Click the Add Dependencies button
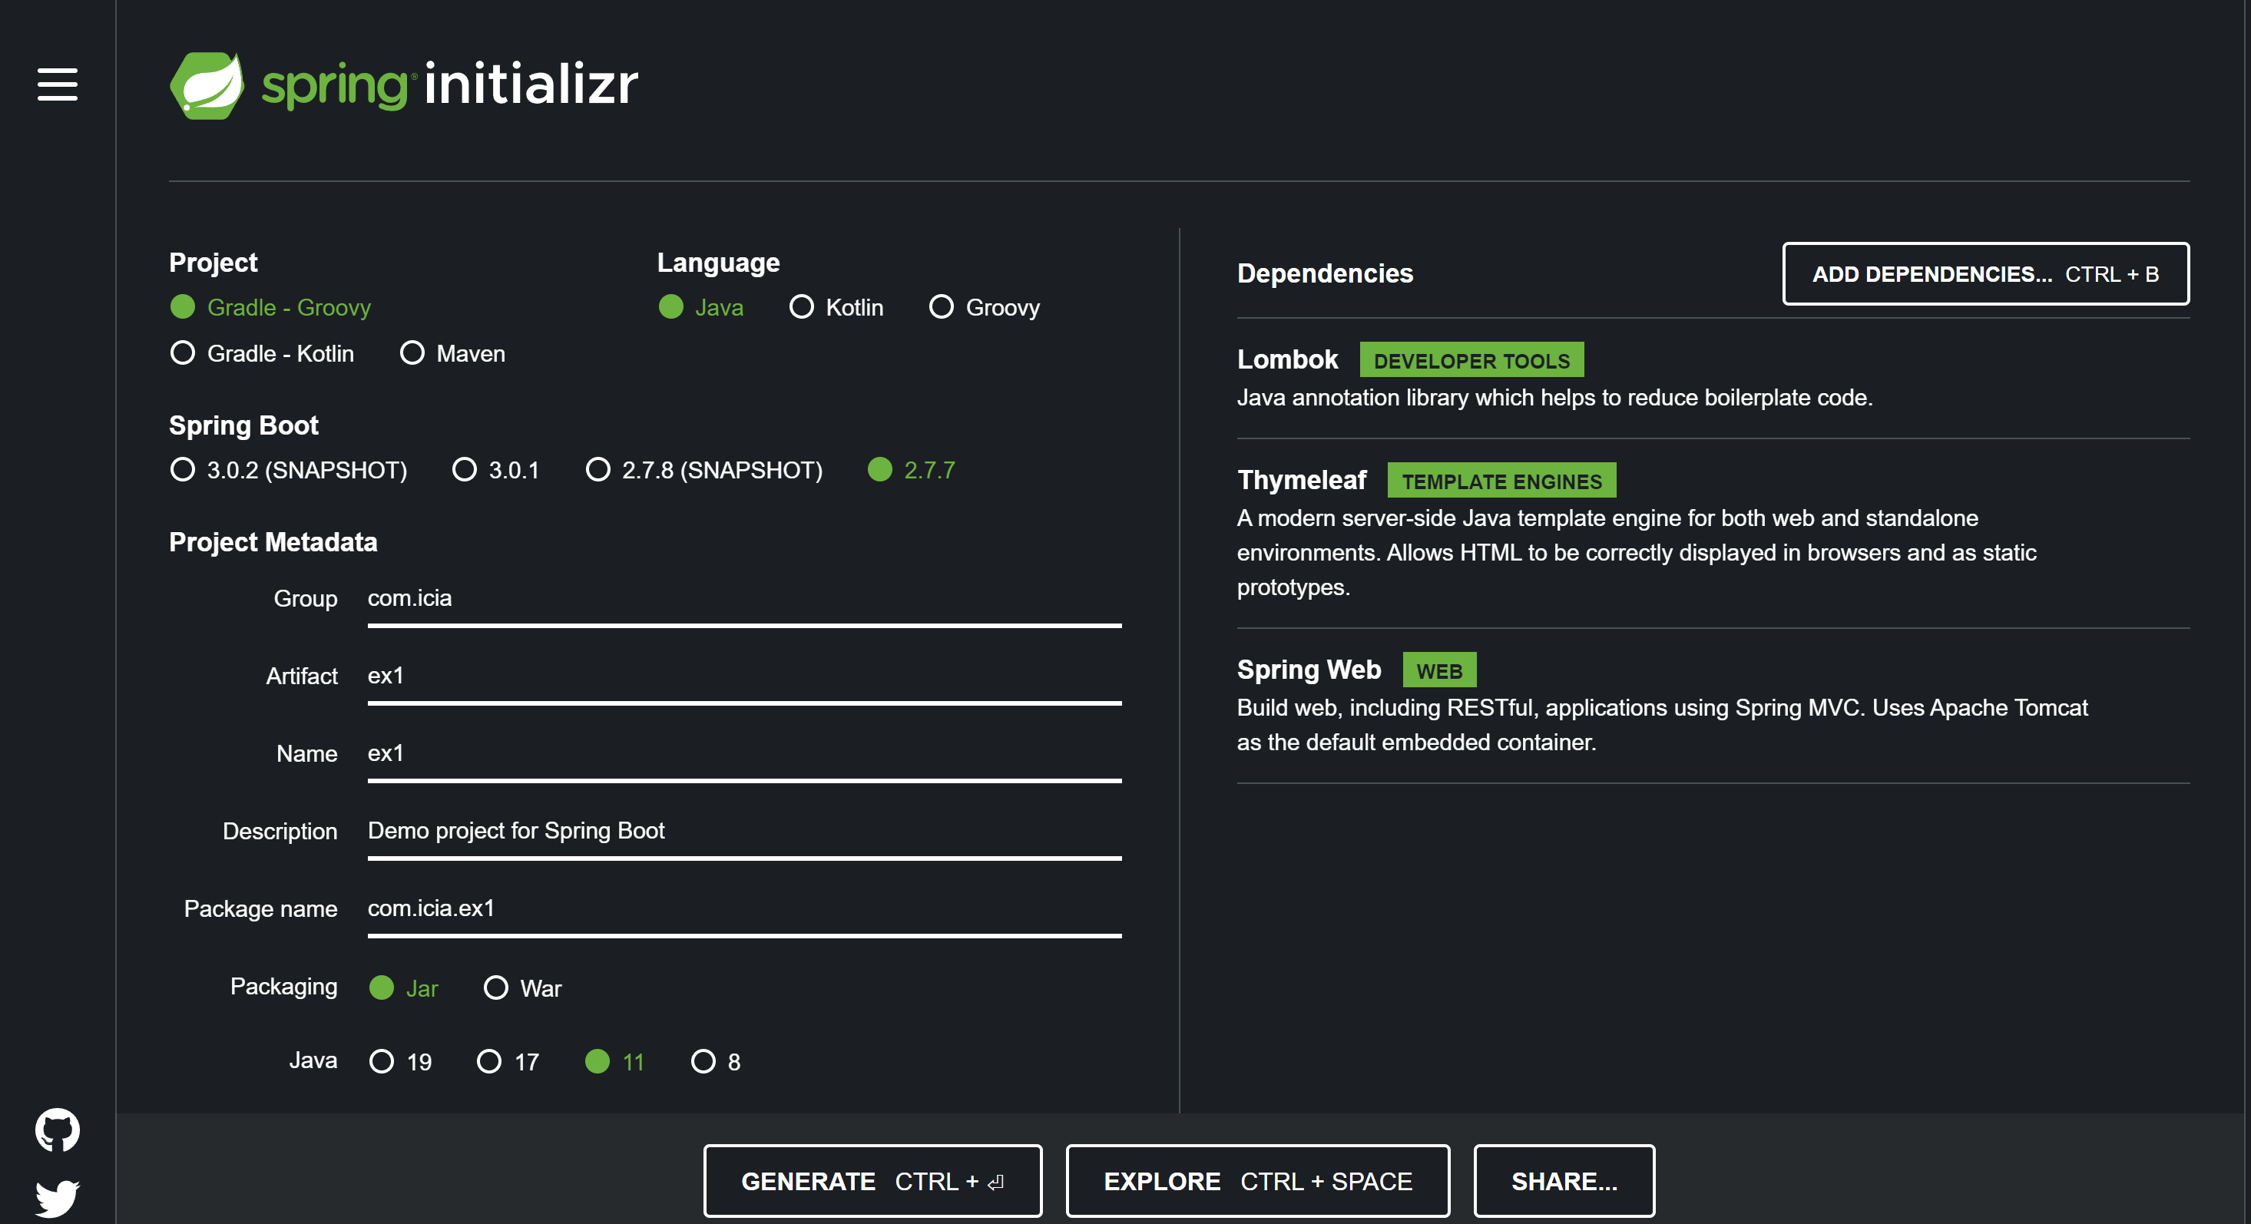Screen dimensions: 2251x1224 click(x=1985, y=273)
